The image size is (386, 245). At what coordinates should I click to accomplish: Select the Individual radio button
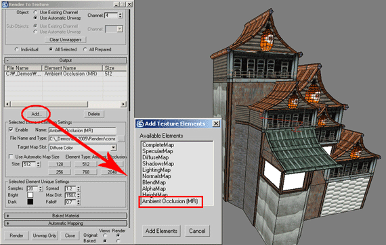click(16, 49)
